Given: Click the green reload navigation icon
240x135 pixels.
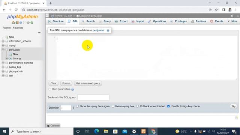Looking at the screenshot, I should pyautogui.click(x=31, y=22).
